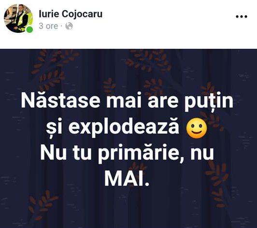Click the green online status dot
This screenshot has width=257, height=228.
click(x=29, y=29)
